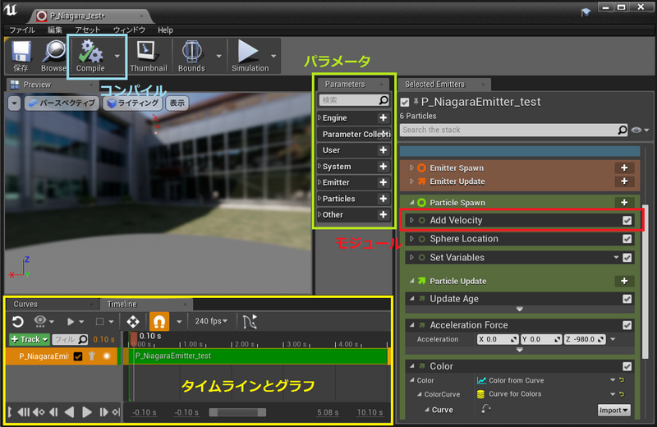Expand the Sphere Location module
Viewport: 657px width, 427px height.
[412, 239]
